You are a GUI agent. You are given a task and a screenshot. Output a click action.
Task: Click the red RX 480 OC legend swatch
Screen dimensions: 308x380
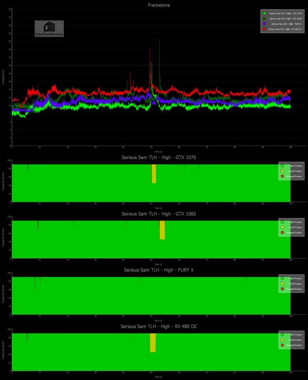[x=264, y=29]
